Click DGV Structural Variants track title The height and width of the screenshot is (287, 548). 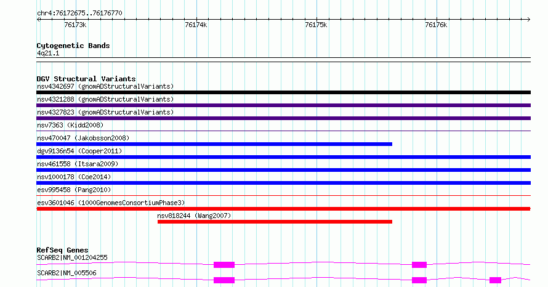tap(86, 79)
